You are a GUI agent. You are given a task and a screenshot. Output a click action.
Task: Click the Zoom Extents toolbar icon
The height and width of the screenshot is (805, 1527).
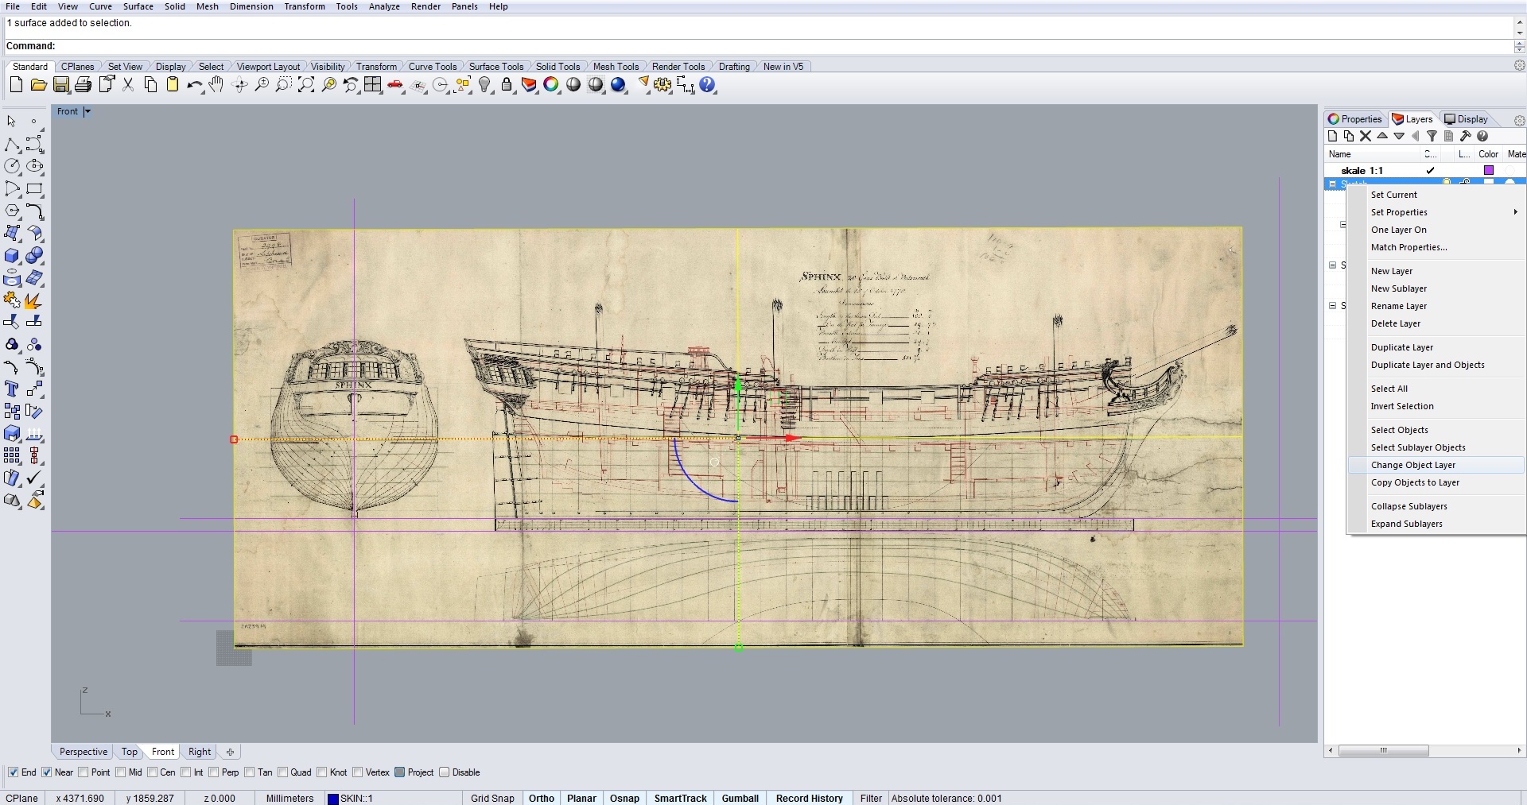coord(306,85)
